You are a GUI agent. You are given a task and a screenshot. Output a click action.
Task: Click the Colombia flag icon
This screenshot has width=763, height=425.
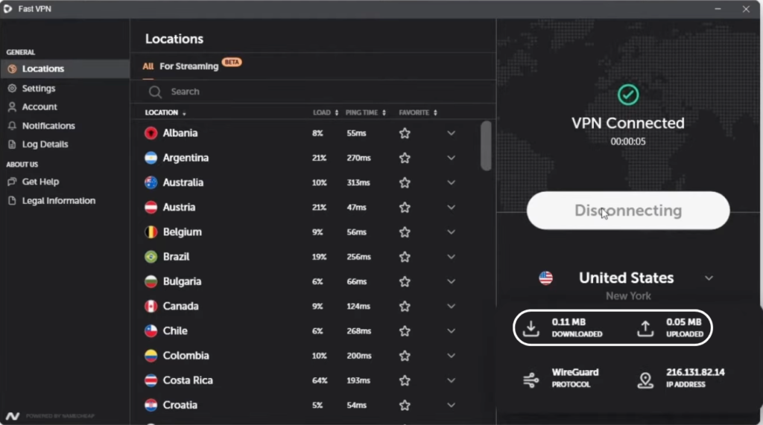pos(151,356)
